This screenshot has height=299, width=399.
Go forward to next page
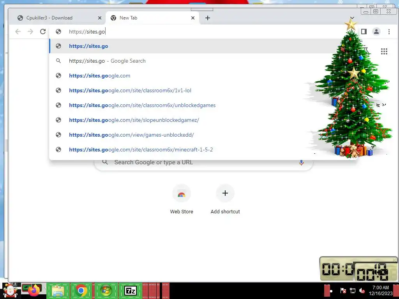[x=30, y=32]
